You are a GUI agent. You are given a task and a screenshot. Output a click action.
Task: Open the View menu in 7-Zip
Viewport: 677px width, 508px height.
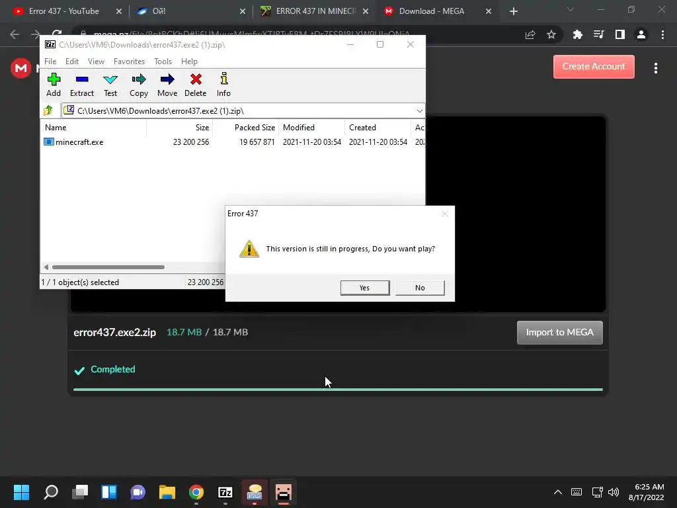96,62
